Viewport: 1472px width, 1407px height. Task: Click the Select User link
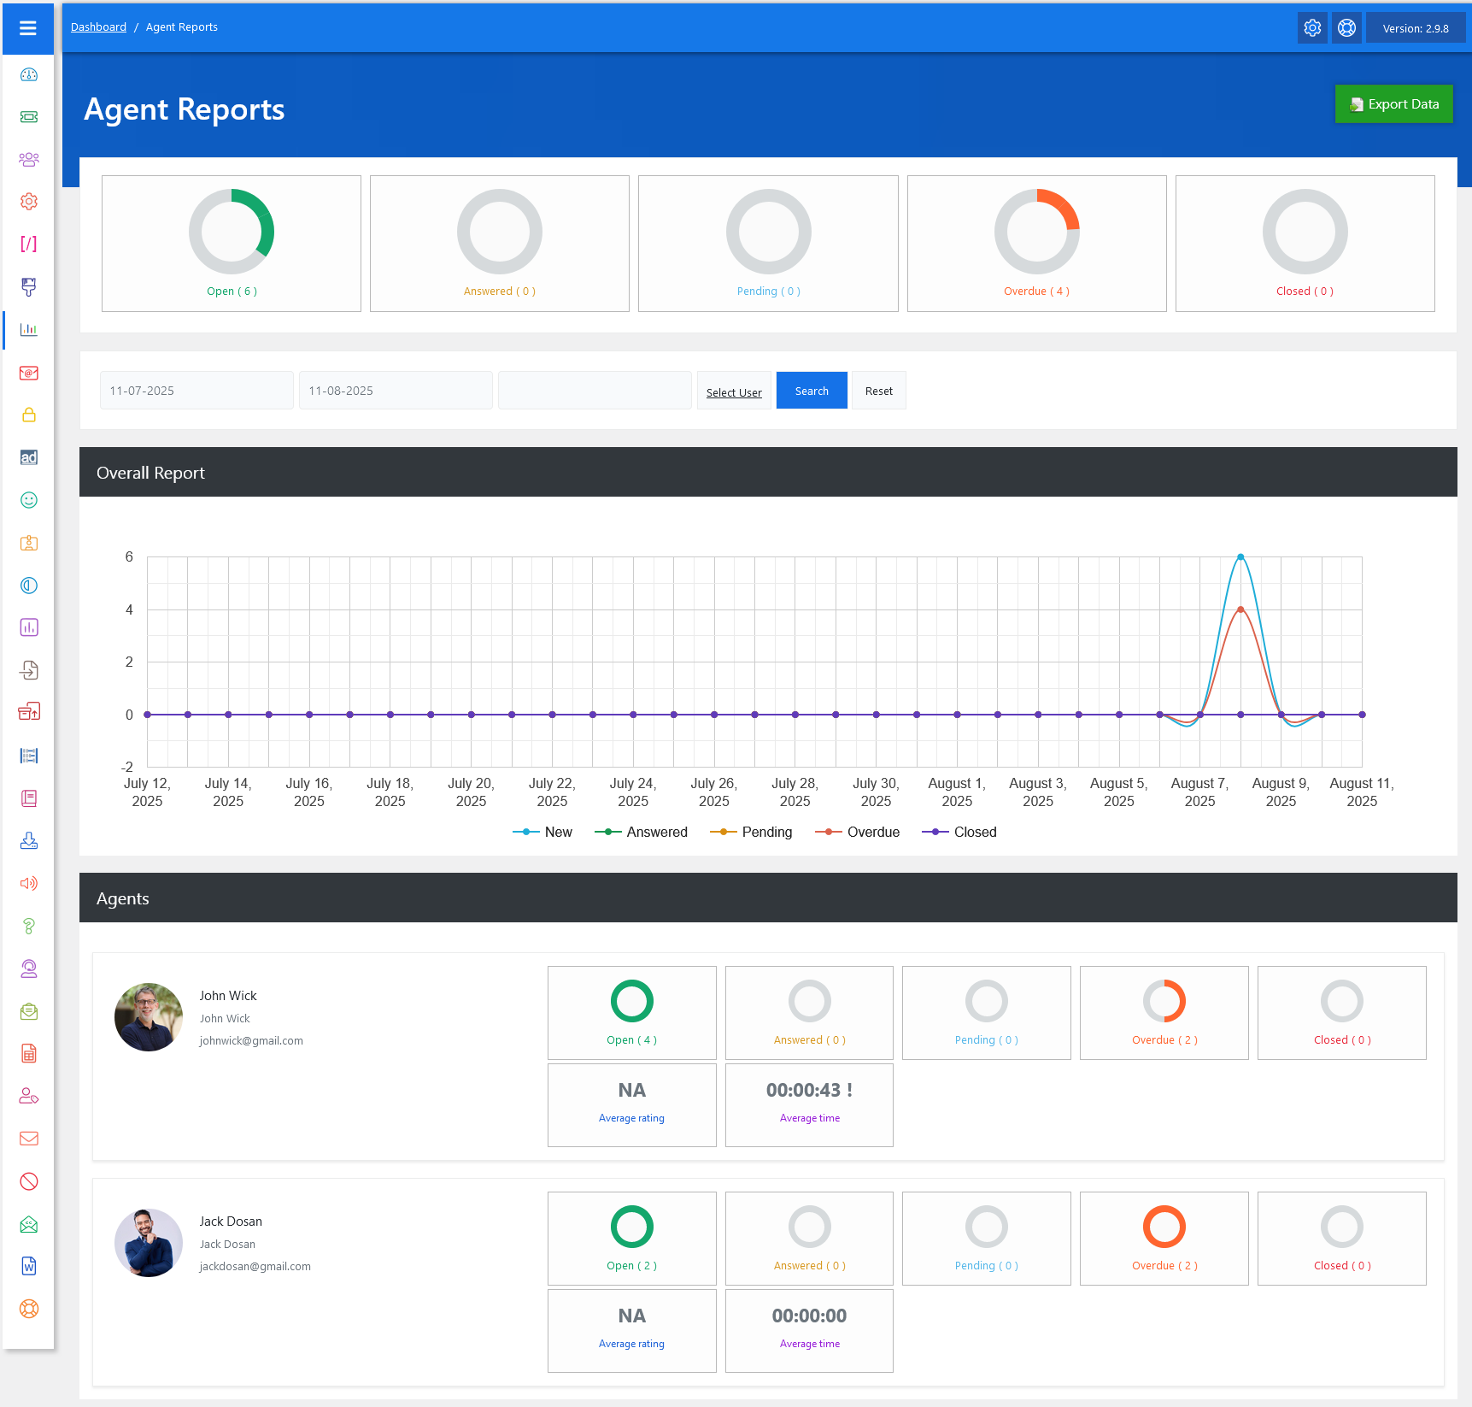(734, 392)
